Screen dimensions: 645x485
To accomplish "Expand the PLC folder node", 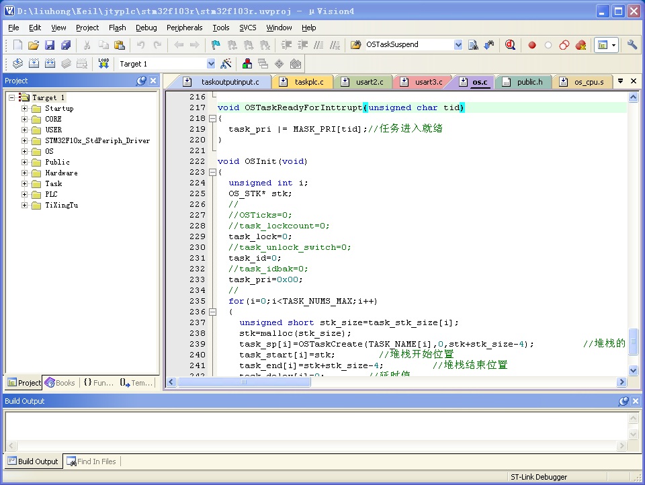I will pyautogui.click(x=25, y=194).
